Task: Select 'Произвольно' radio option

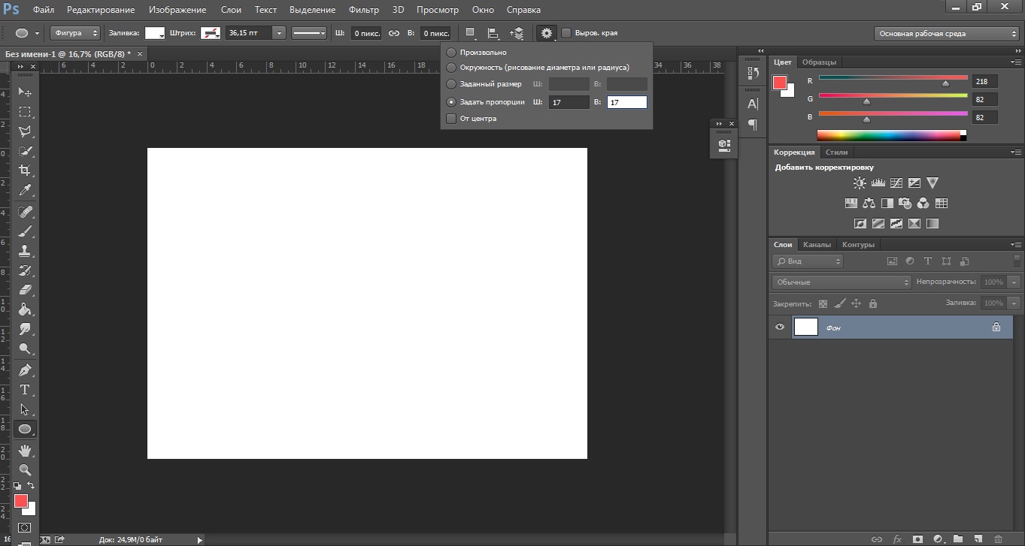Action: pos(451,53)
